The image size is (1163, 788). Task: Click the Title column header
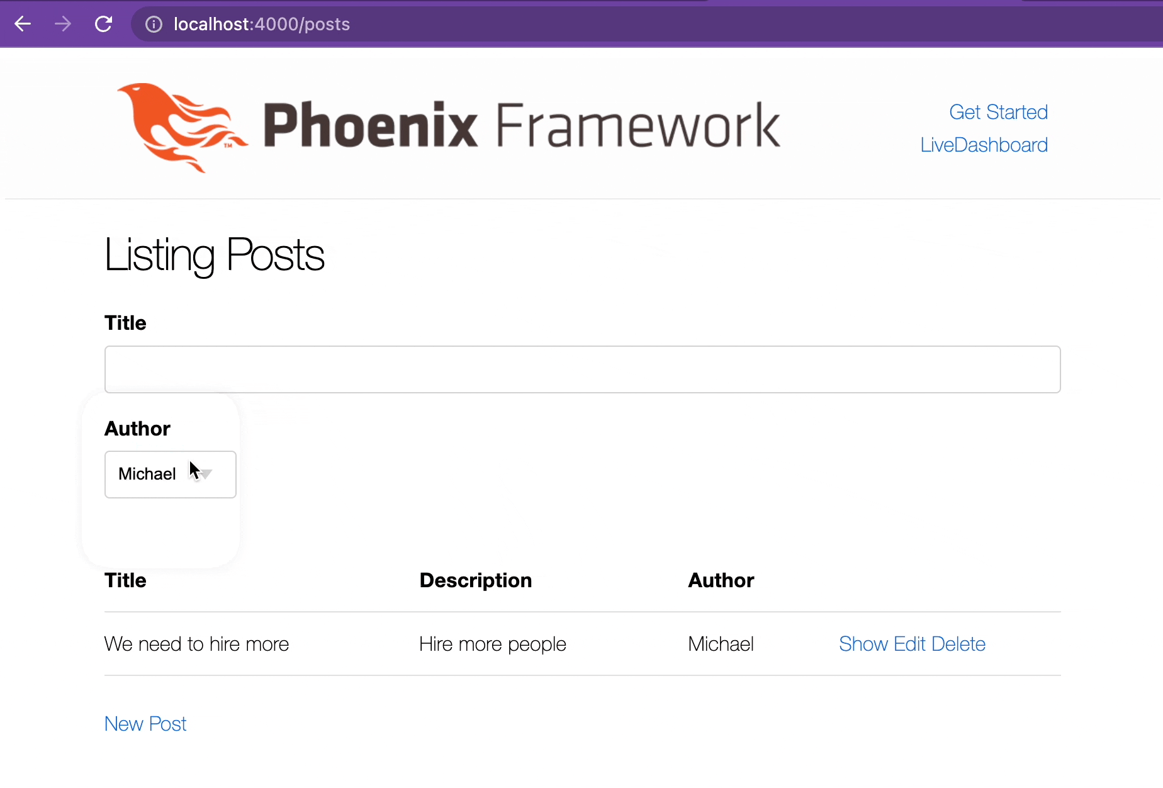(125, 580)
